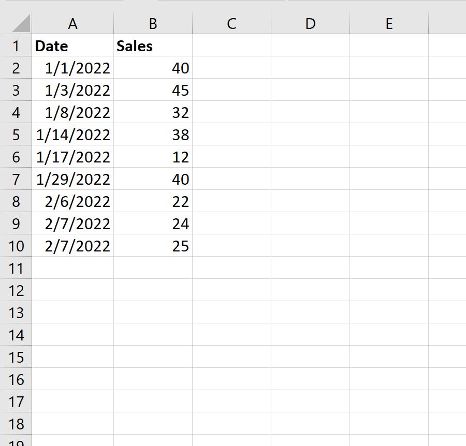Screen dimensions: 466x446
Task: Click the Sales header cell
Action: coord(153,46)
